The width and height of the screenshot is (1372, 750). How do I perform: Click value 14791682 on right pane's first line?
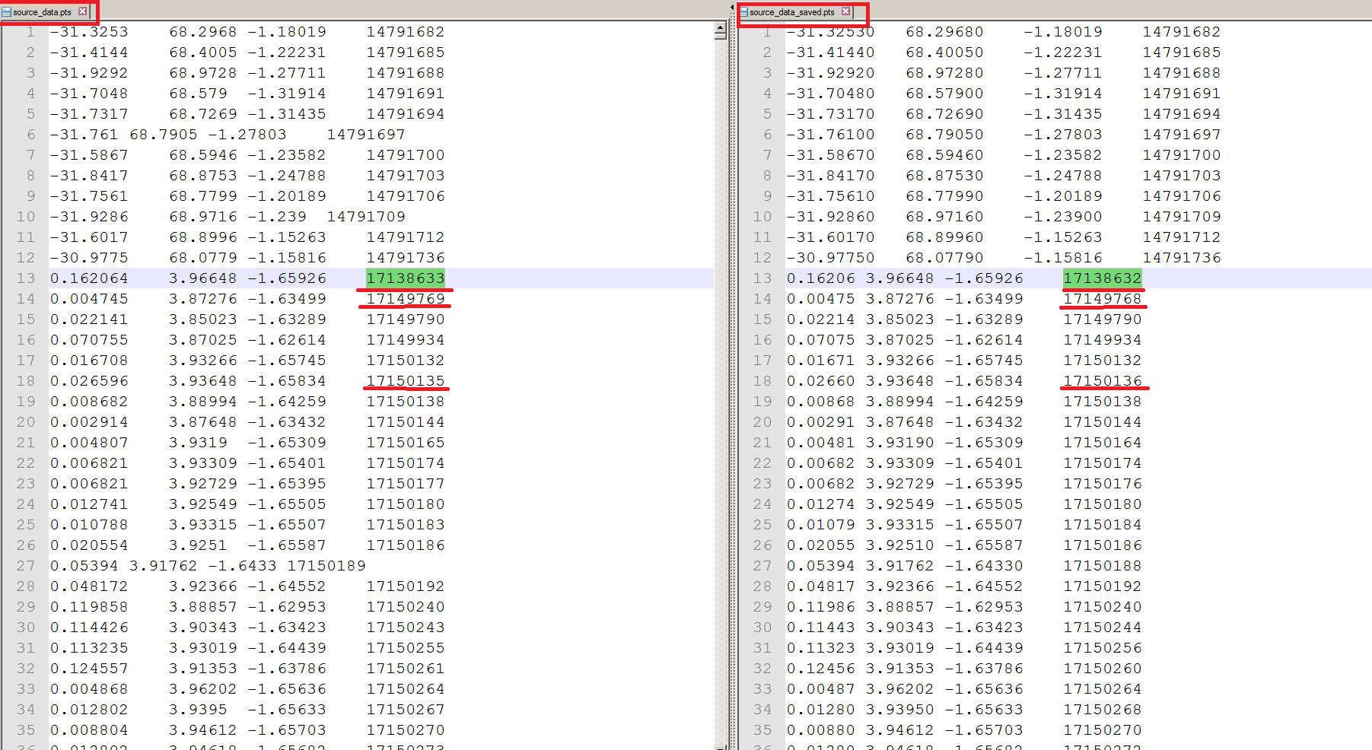[1181, 32]
